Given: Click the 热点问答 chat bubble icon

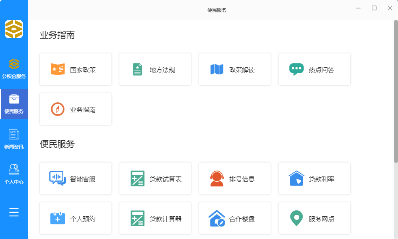Looking at the screenshot, I should click(x=296, y=69).
